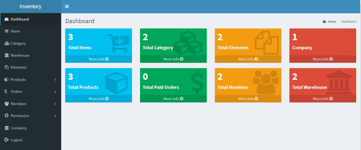The height and width of the screenshot is (150, 361).
Task: Click the Company label on red card
Action: click(x=302, y=48)
